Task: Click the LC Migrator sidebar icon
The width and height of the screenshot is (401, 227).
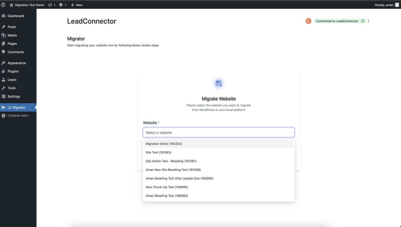Action: click(x=4, y=107)
